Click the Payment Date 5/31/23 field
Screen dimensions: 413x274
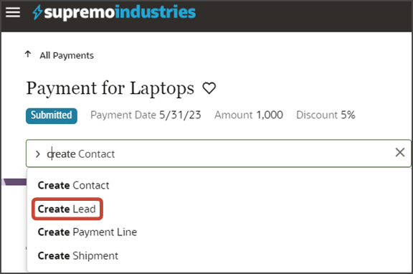[x=146, y=115]
